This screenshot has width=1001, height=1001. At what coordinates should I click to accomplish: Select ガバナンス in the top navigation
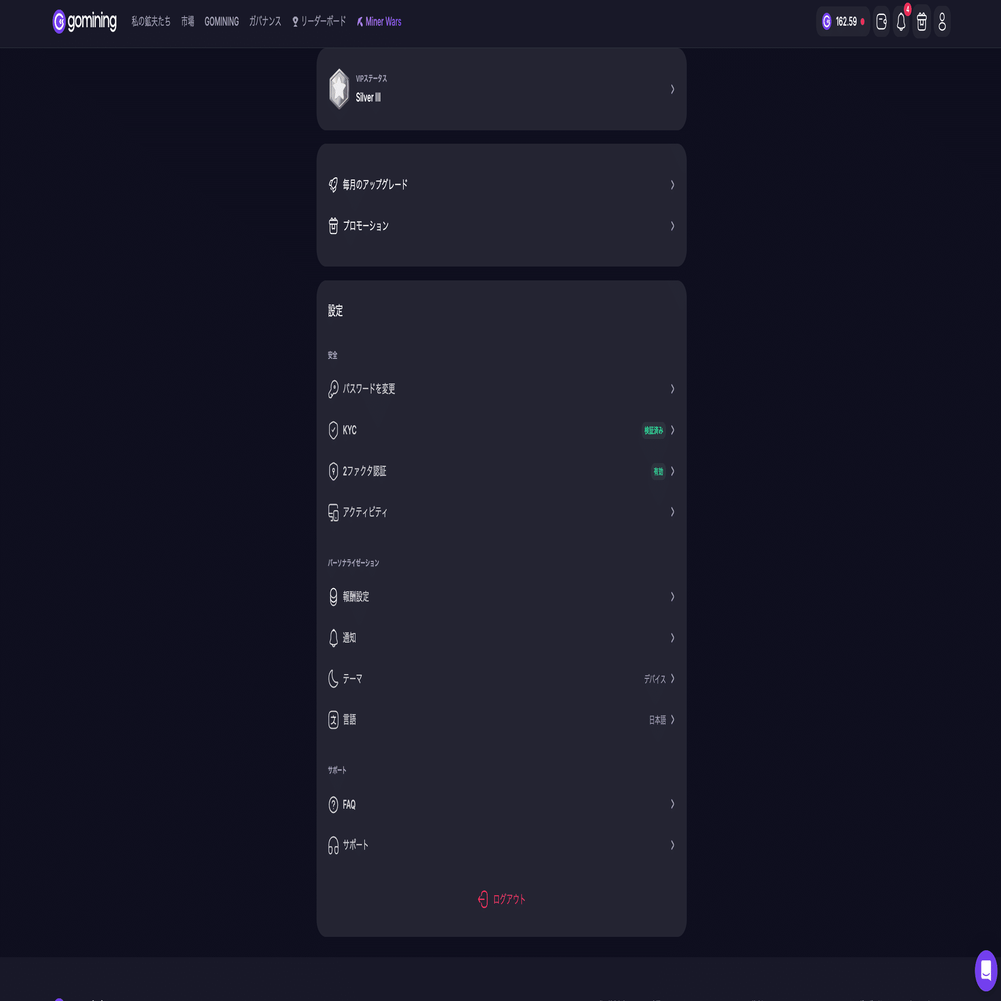[265, 21]
